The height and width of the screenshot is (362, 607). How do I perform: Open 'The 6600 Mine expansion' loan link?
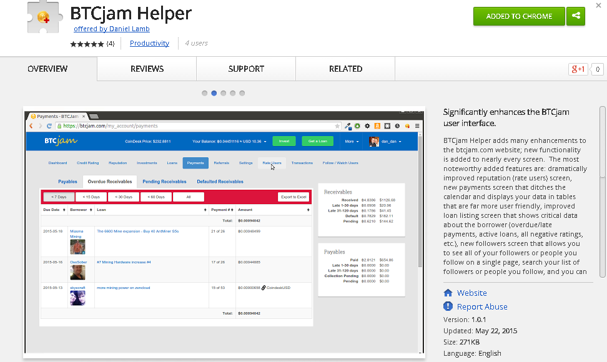pos(137,232)
